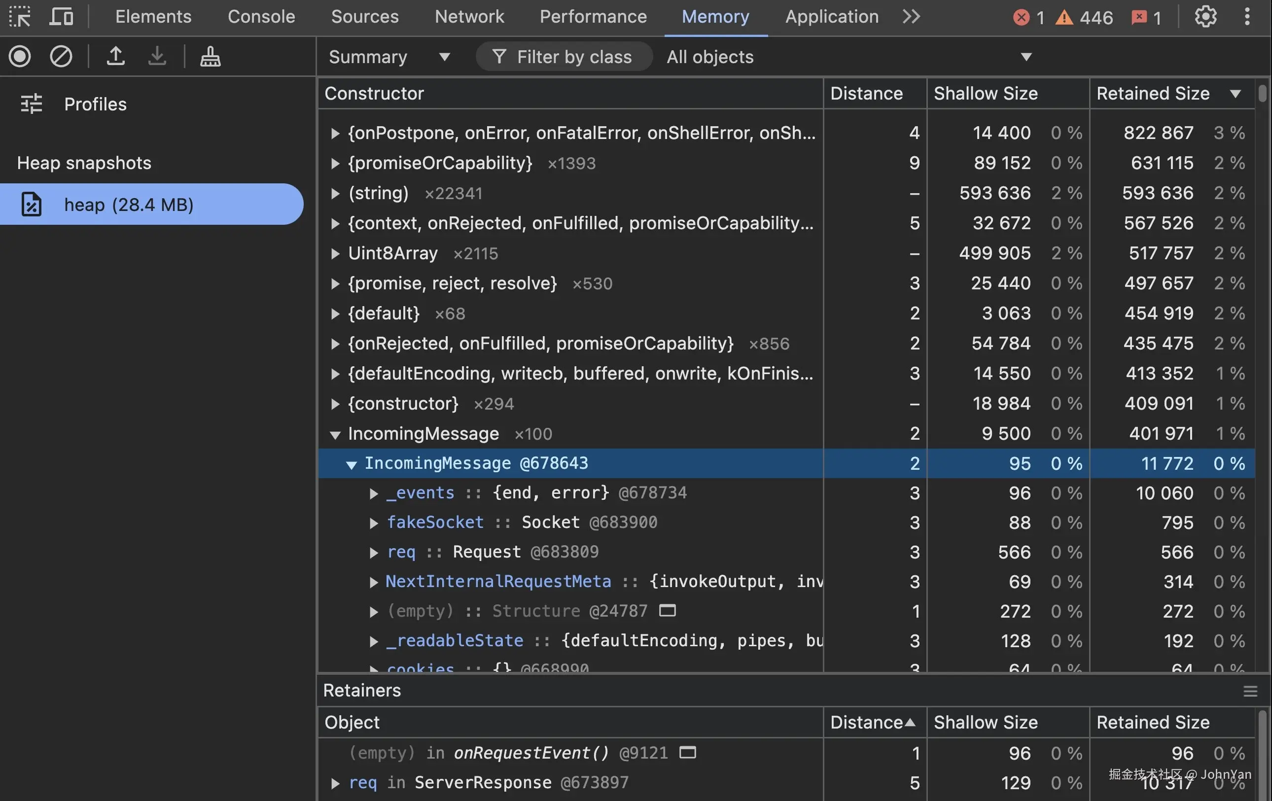Switch to the Console tab
Screen dimensions: 1272x801
(261, 17)
